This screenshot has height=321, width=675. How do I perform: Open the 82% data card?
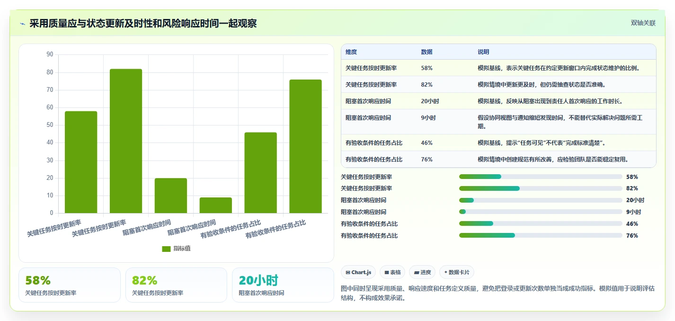pos(176,285)
